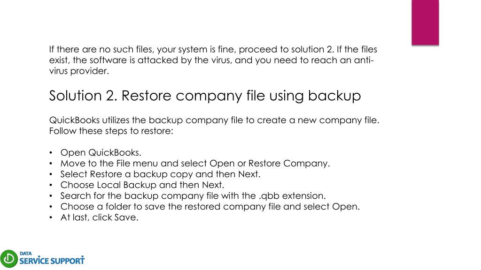Click the 'Select Restore a backup copy' line
The height and width of the screenshot is (270, 481).
(x=160, y=174)
